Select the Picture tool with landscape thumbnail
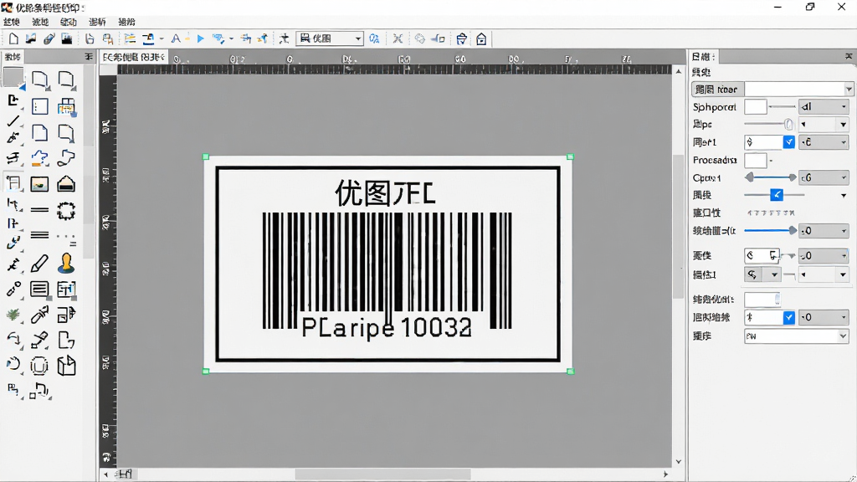 [39, 184]
